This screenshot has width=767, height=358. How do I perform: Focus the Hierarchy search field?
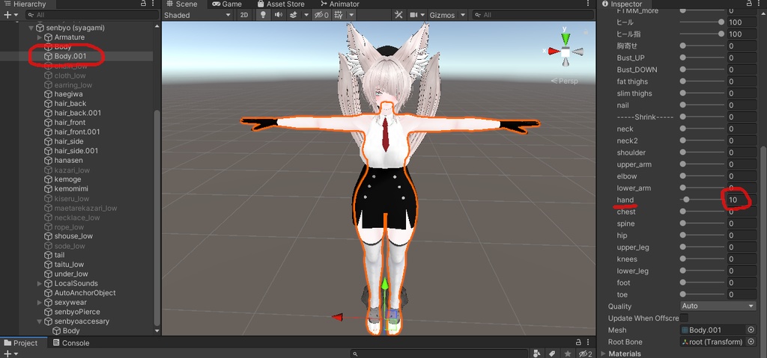[x=92, y=15]
